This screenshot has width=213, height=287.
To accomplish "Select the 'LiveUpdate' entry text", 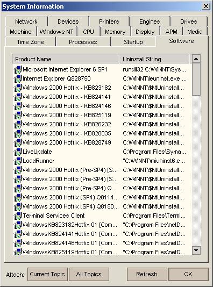I will [37, 152].
